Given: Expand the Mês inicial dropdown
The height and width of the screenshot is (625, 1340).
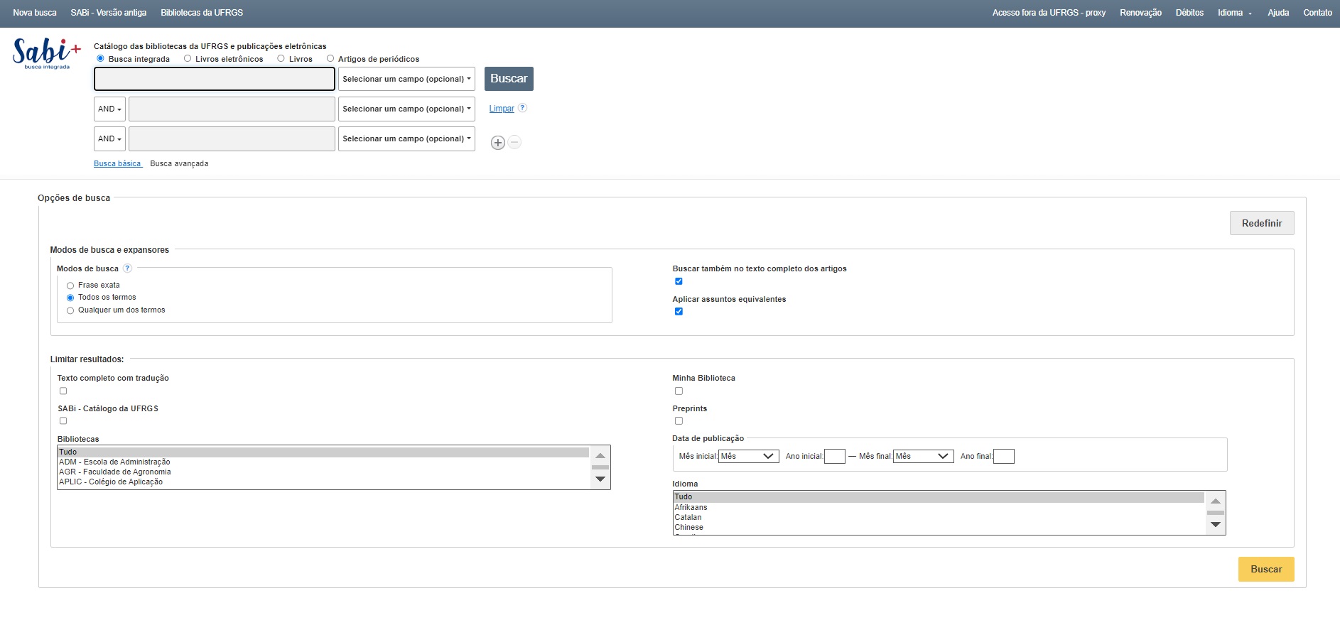Looking at the screenshot, I should coord(748,456).
